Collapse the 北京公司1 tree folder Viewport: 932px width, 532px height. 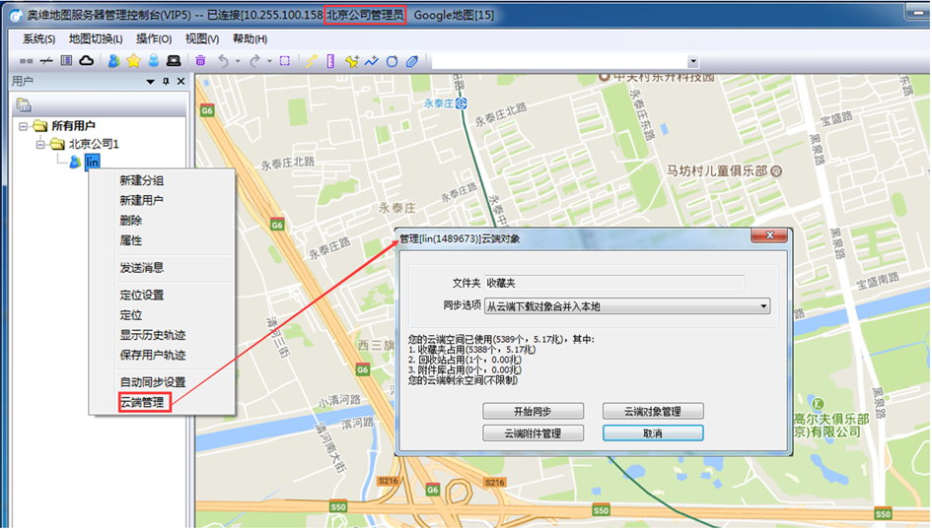coord(40,144)
